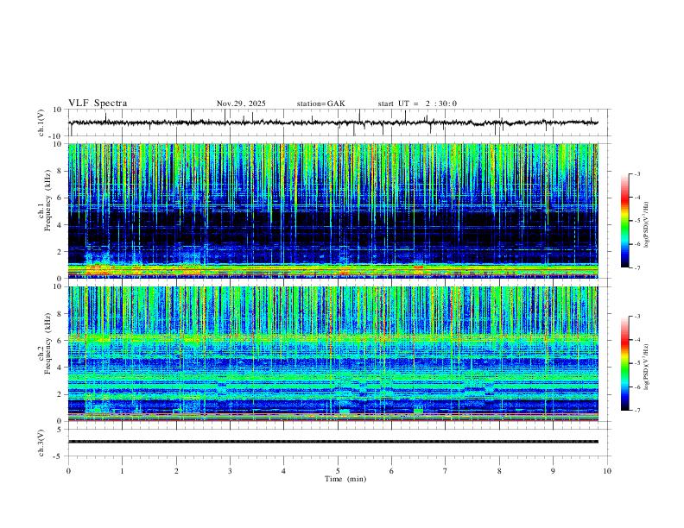Viewport: 684px width, 528px height.
Task: Click time axis tick label "4"
Action: pyautogui.click(x=283, y=471)
